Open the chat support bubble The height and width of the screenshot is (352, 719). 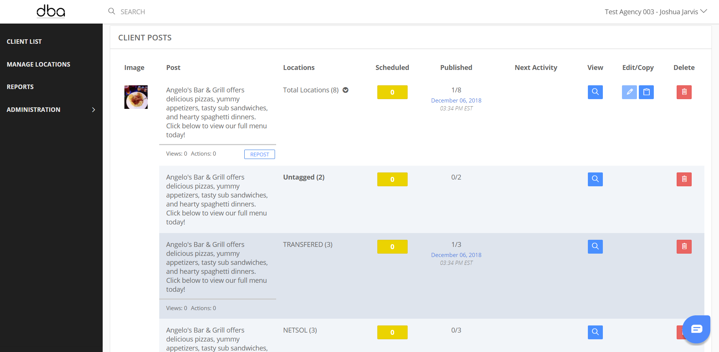coord(696,329)
